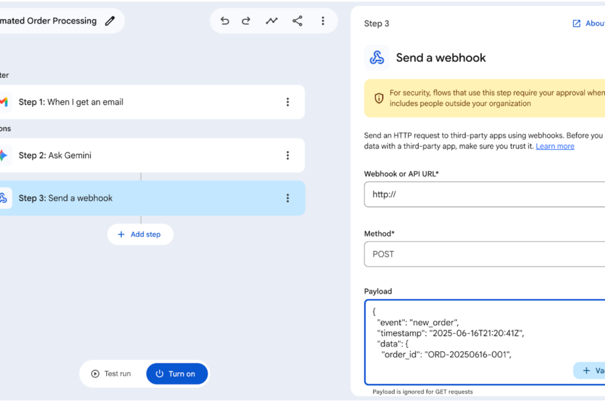Click the security shield icon in warning banner
The image size is (605, 403).
(x=379, y=98)
